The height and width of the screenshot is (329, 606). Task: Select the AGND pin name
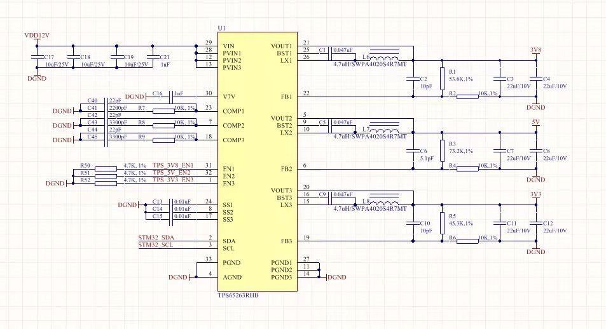pos(232,278)
